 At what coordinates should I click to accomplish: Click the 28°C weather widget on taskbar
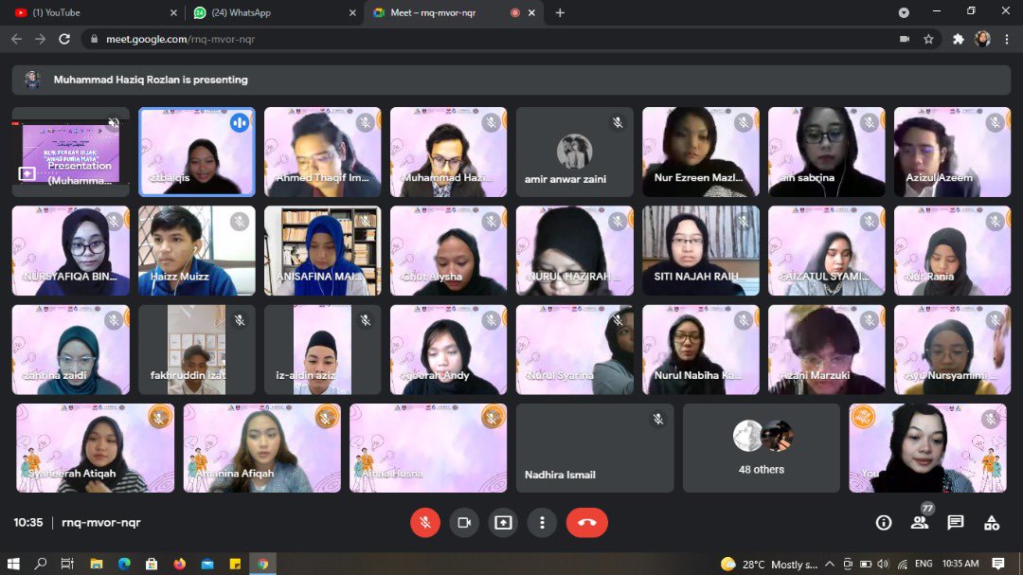pyautogui.click(x=769, y=564)
